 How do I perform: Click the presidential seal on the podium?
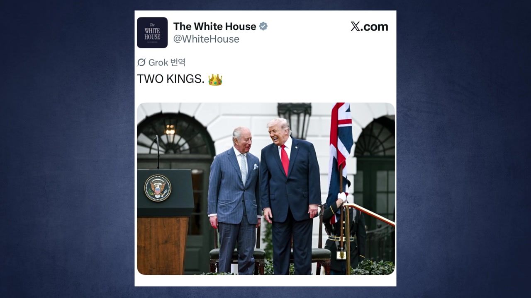158,188
